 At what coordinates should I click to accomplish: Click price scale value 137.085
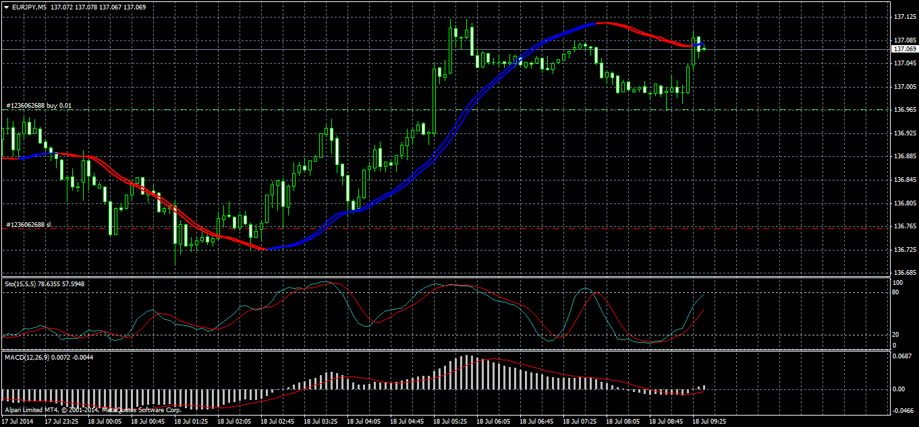tap(904, 40)
